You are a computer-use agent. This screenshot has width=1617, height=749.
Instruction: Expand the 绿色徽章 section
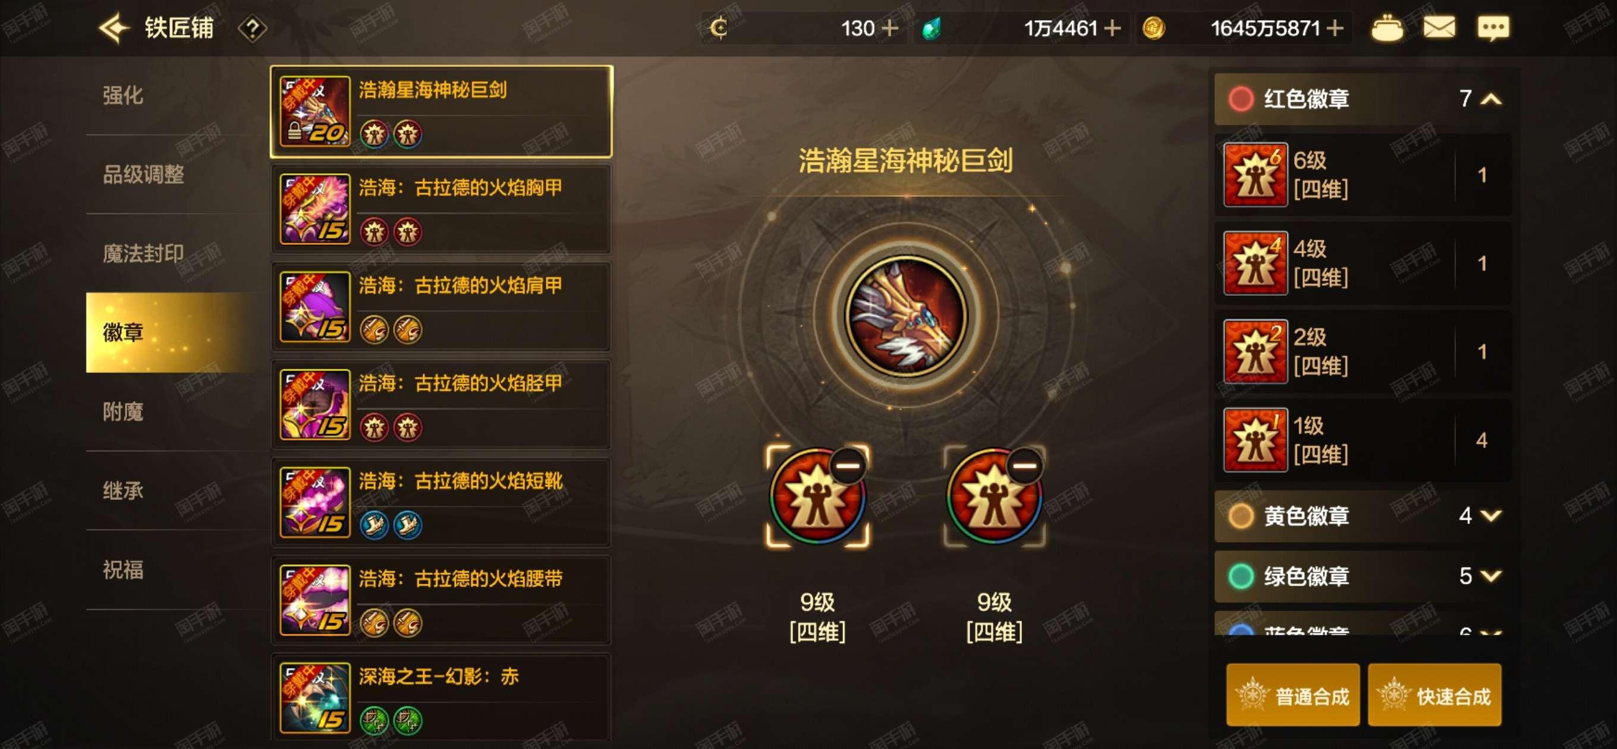pos(1491,575)
